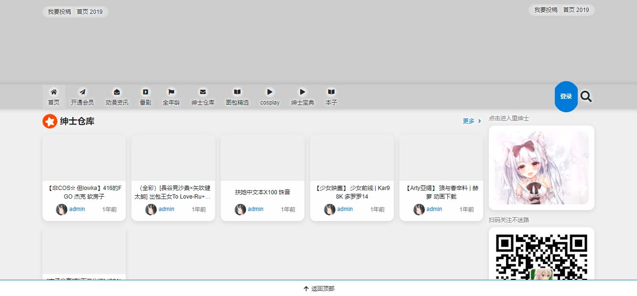Image resolution: width=637 pixels, height=296 pixels.
Task: Click 返回顶部 back to top bar
Action: [318, 288]
